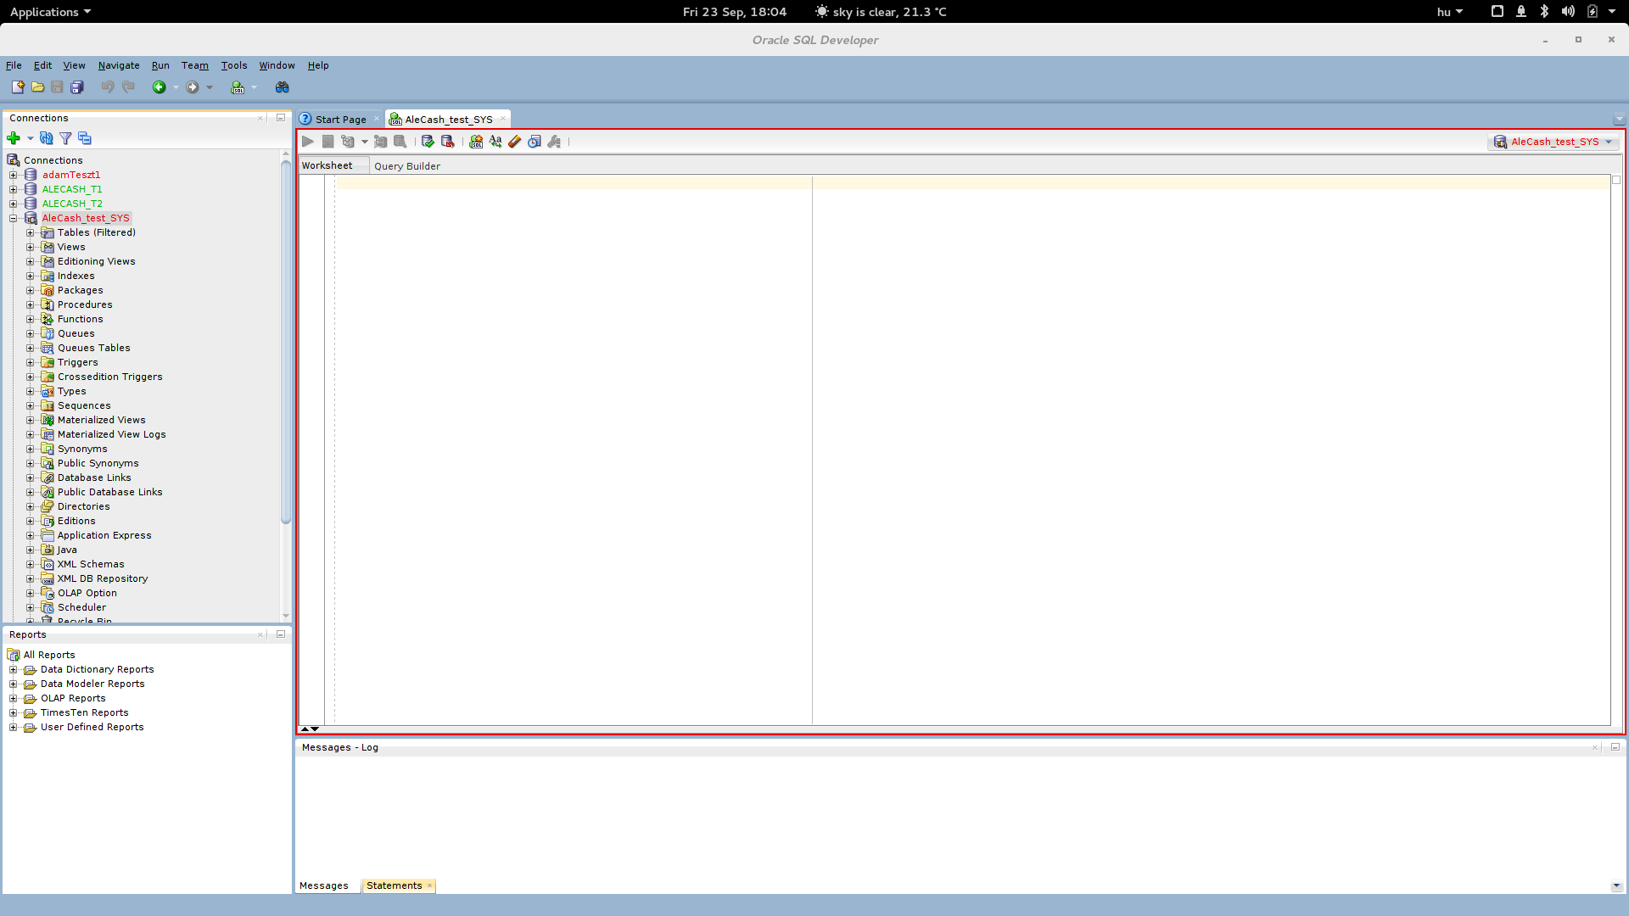1629x916 pixels.
Task: Expand the Data Dictionary Reports folder
Action: [x=14, y=670]
